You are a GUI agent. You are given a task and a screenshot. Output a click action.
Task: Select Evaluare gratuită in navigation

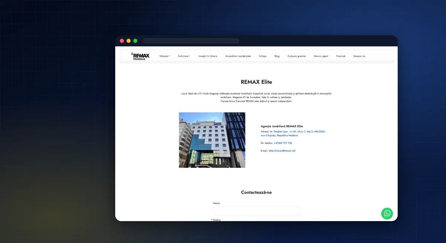[297, 56]
